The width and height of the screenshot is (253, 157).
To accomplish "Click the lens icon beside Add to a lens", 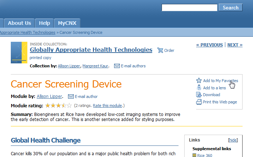I will 199,88.
